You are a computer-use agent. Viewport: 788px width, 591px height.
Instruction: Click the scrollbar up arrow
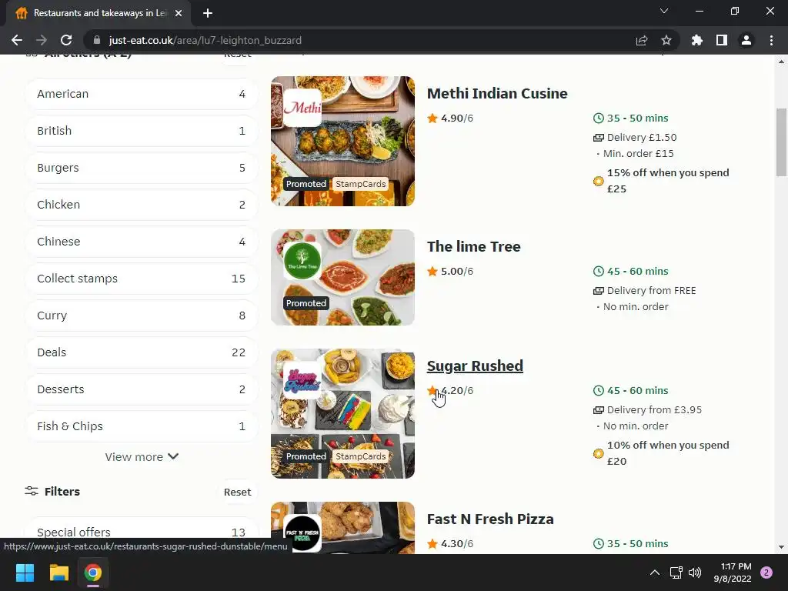tap(781, 62)
